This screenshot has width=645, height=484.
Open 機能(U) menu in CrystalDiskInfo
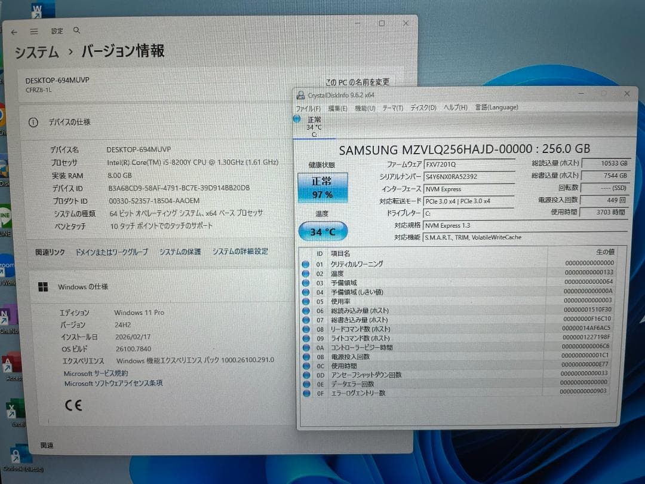tap(365, 108)
